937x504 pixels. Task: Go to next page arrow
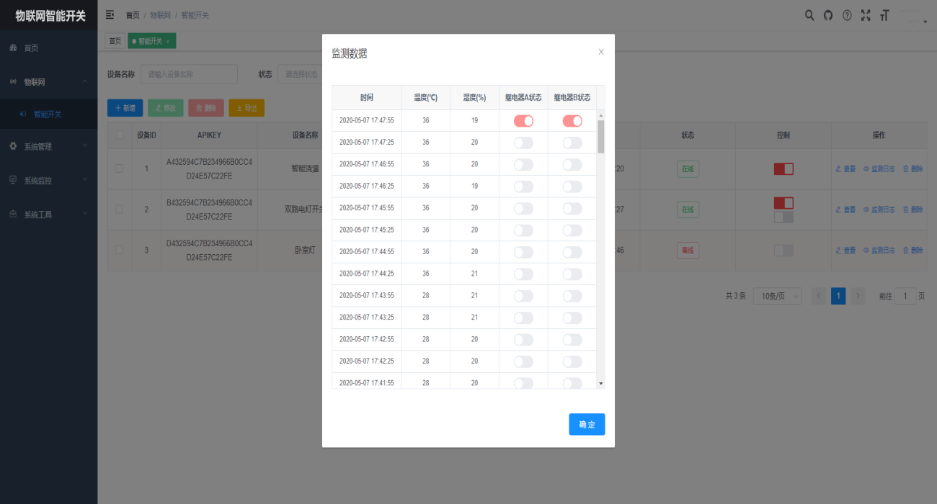coord(858,296)
